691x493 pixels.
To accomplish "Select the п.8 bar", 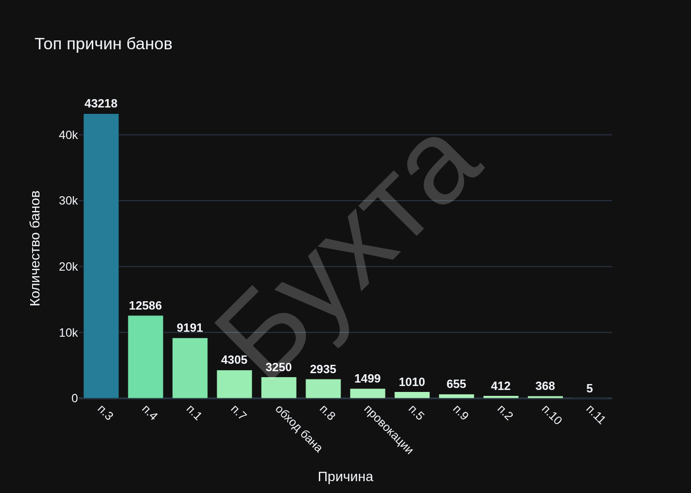I will pyautogui.click(x=323, y=388).
